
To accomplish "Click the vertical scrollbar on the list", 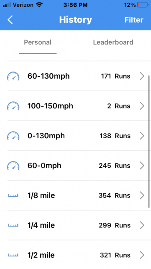I will pyautogui.click(x=149, y=142).
